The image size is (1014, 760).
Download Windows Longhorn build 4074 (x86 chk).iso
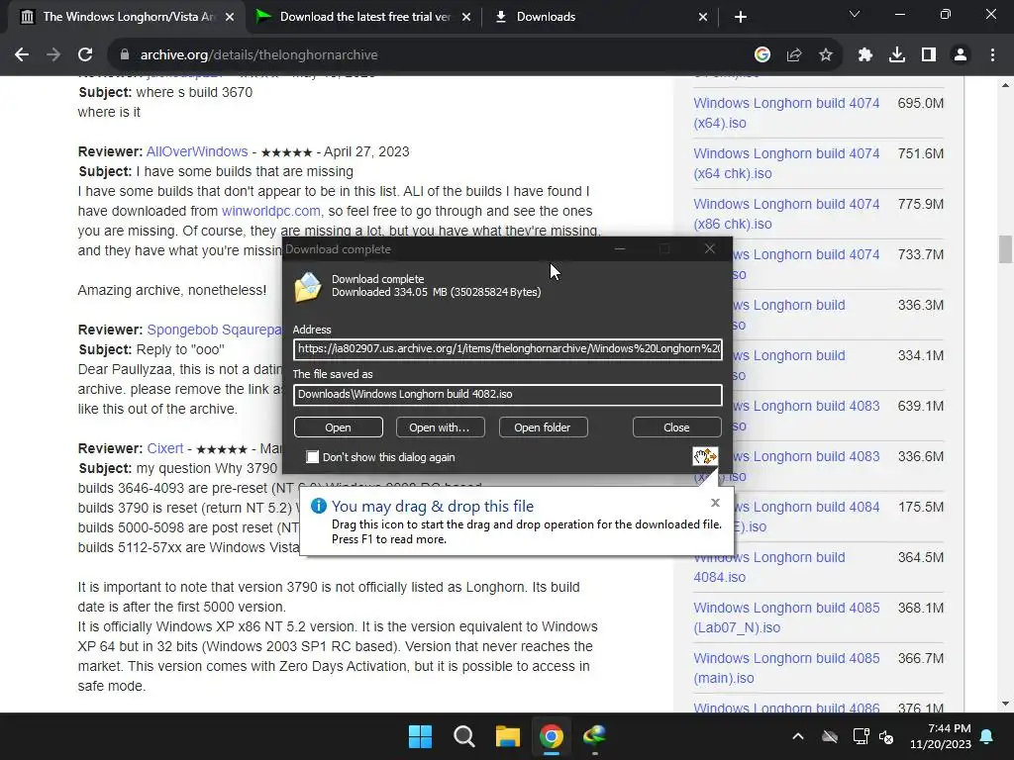(x=786, y=214)
